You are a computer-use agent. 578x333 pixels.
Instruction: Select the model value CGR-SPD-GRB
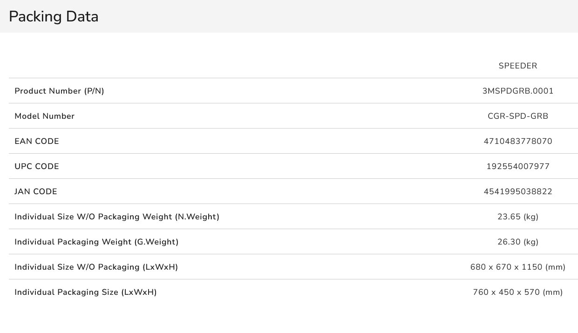click(518, 116)
